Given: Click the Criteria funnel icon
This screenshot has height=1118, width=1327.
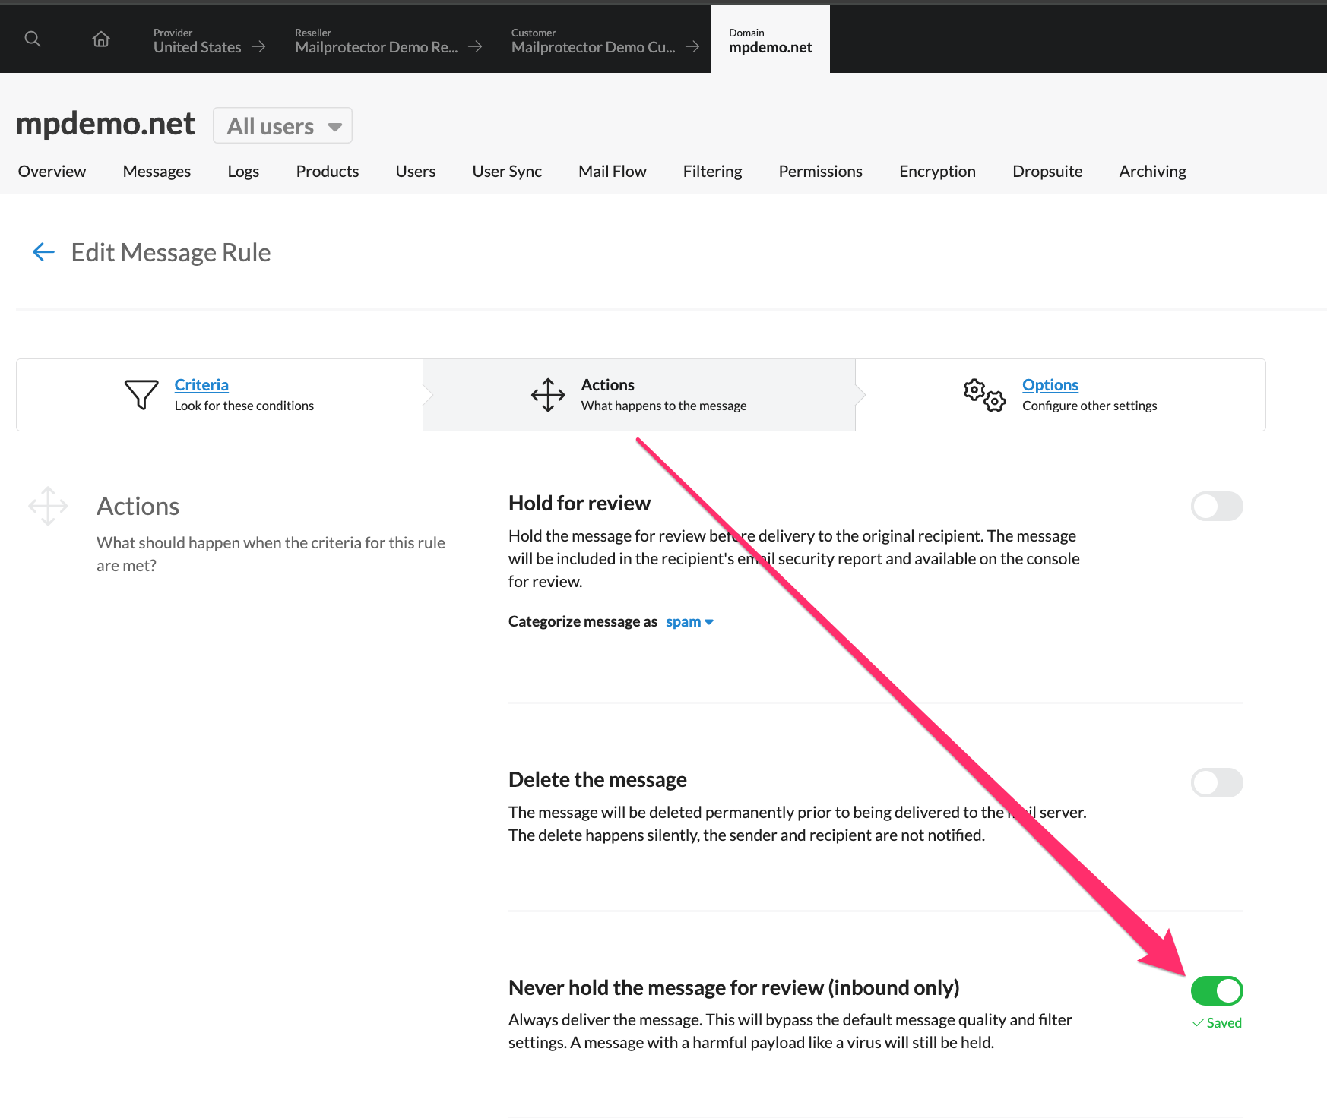Looking at the screenshot, I should click(141, 394).
